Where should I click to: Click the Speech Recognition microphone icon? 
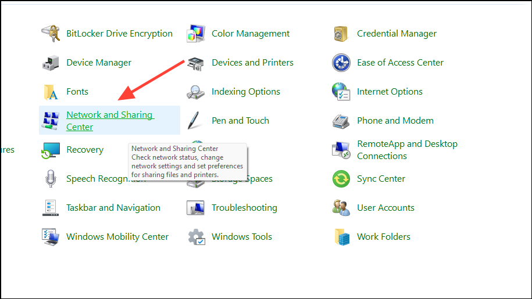[x=51, y=178]
